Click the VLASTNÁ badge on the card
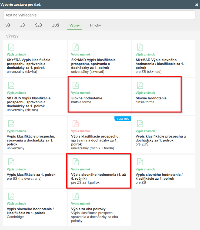200x230 pixels. (x=122, y=119)
